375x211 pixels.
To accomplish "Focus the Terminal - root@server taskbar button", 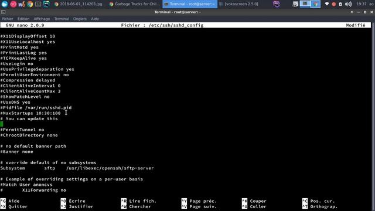I will [x=190, y=4].
